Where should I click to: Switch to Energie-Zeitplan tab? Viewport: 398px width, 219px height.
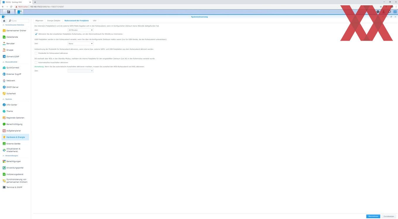click(54, 21)
